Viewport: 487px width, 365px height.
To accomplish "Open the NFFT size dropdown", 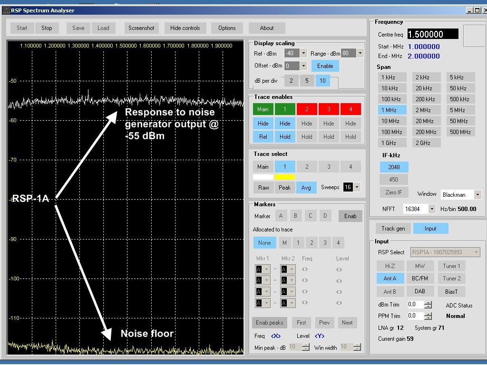I will pyautogui.click(x=432, y=209).
